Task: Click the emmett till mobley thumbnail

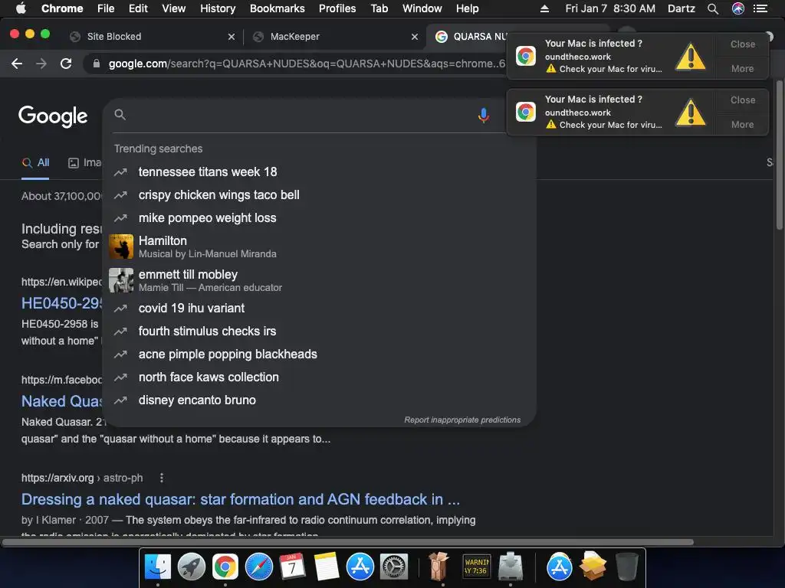Action: pyautogui.click(x=121, y=280)
